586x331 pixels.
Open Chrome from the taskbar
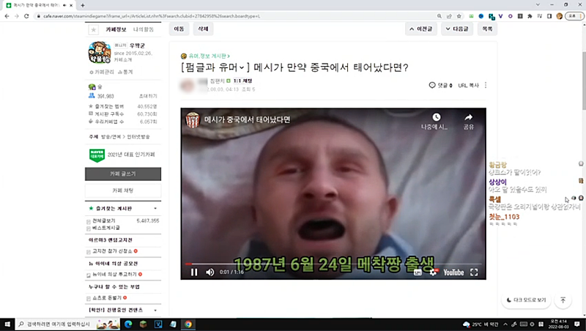[188, 324]
